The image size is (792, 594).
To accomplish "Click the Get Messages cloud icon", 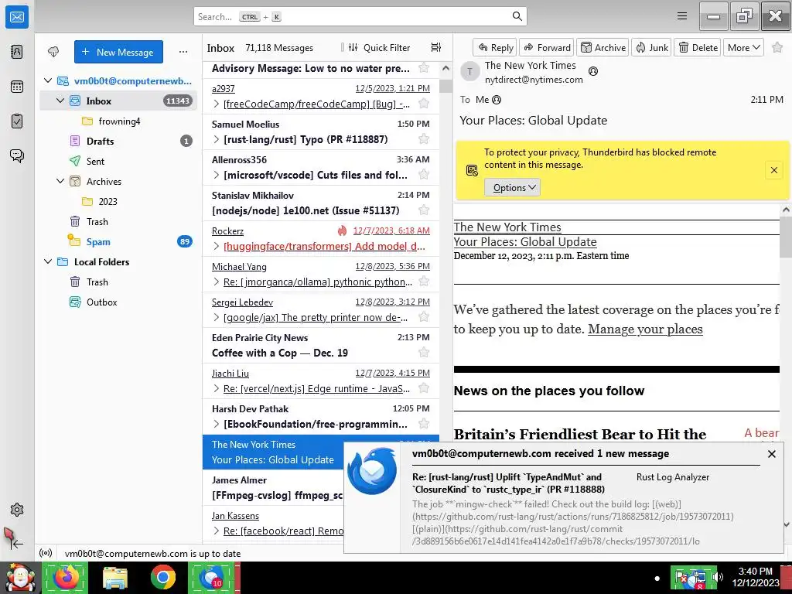I will coord(53,52).
